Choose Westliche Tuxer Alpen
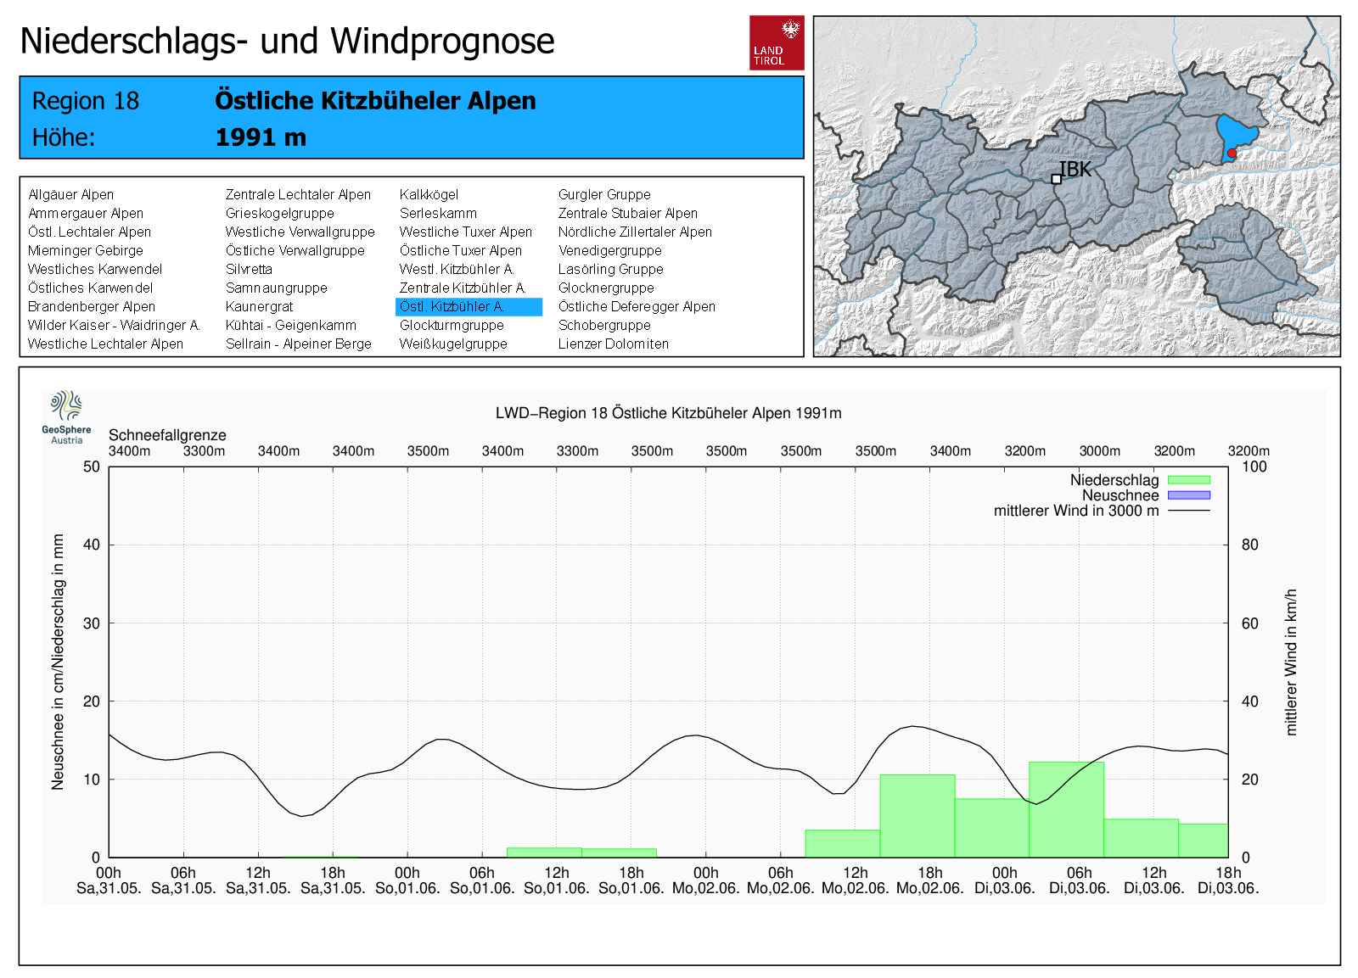Screen dimensions: 1358x978 [x=465, y=232]
